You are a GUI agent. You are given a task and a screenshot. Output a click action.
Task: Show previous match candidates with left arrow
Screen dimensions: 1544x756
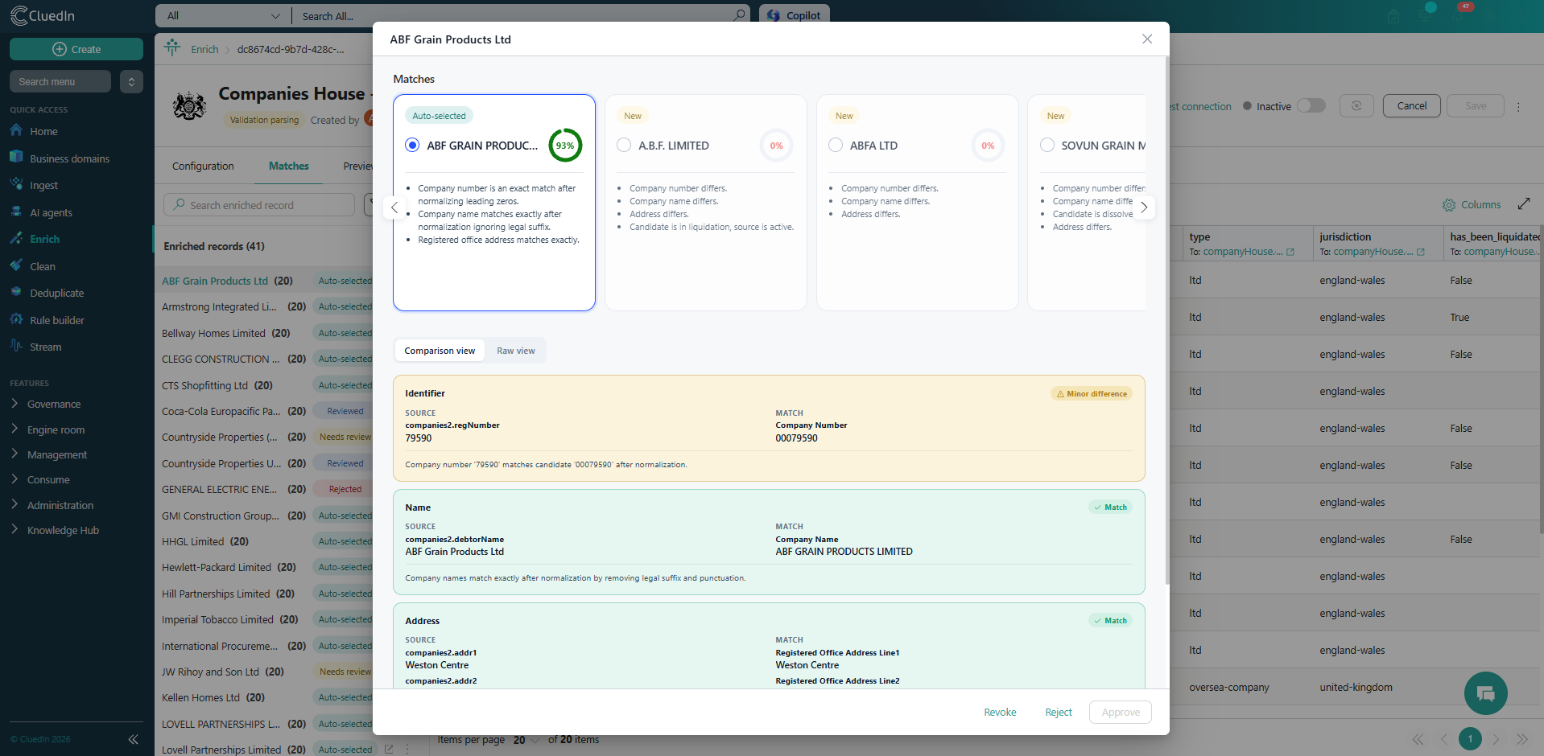pyautogui.click(x=394, y=207)
